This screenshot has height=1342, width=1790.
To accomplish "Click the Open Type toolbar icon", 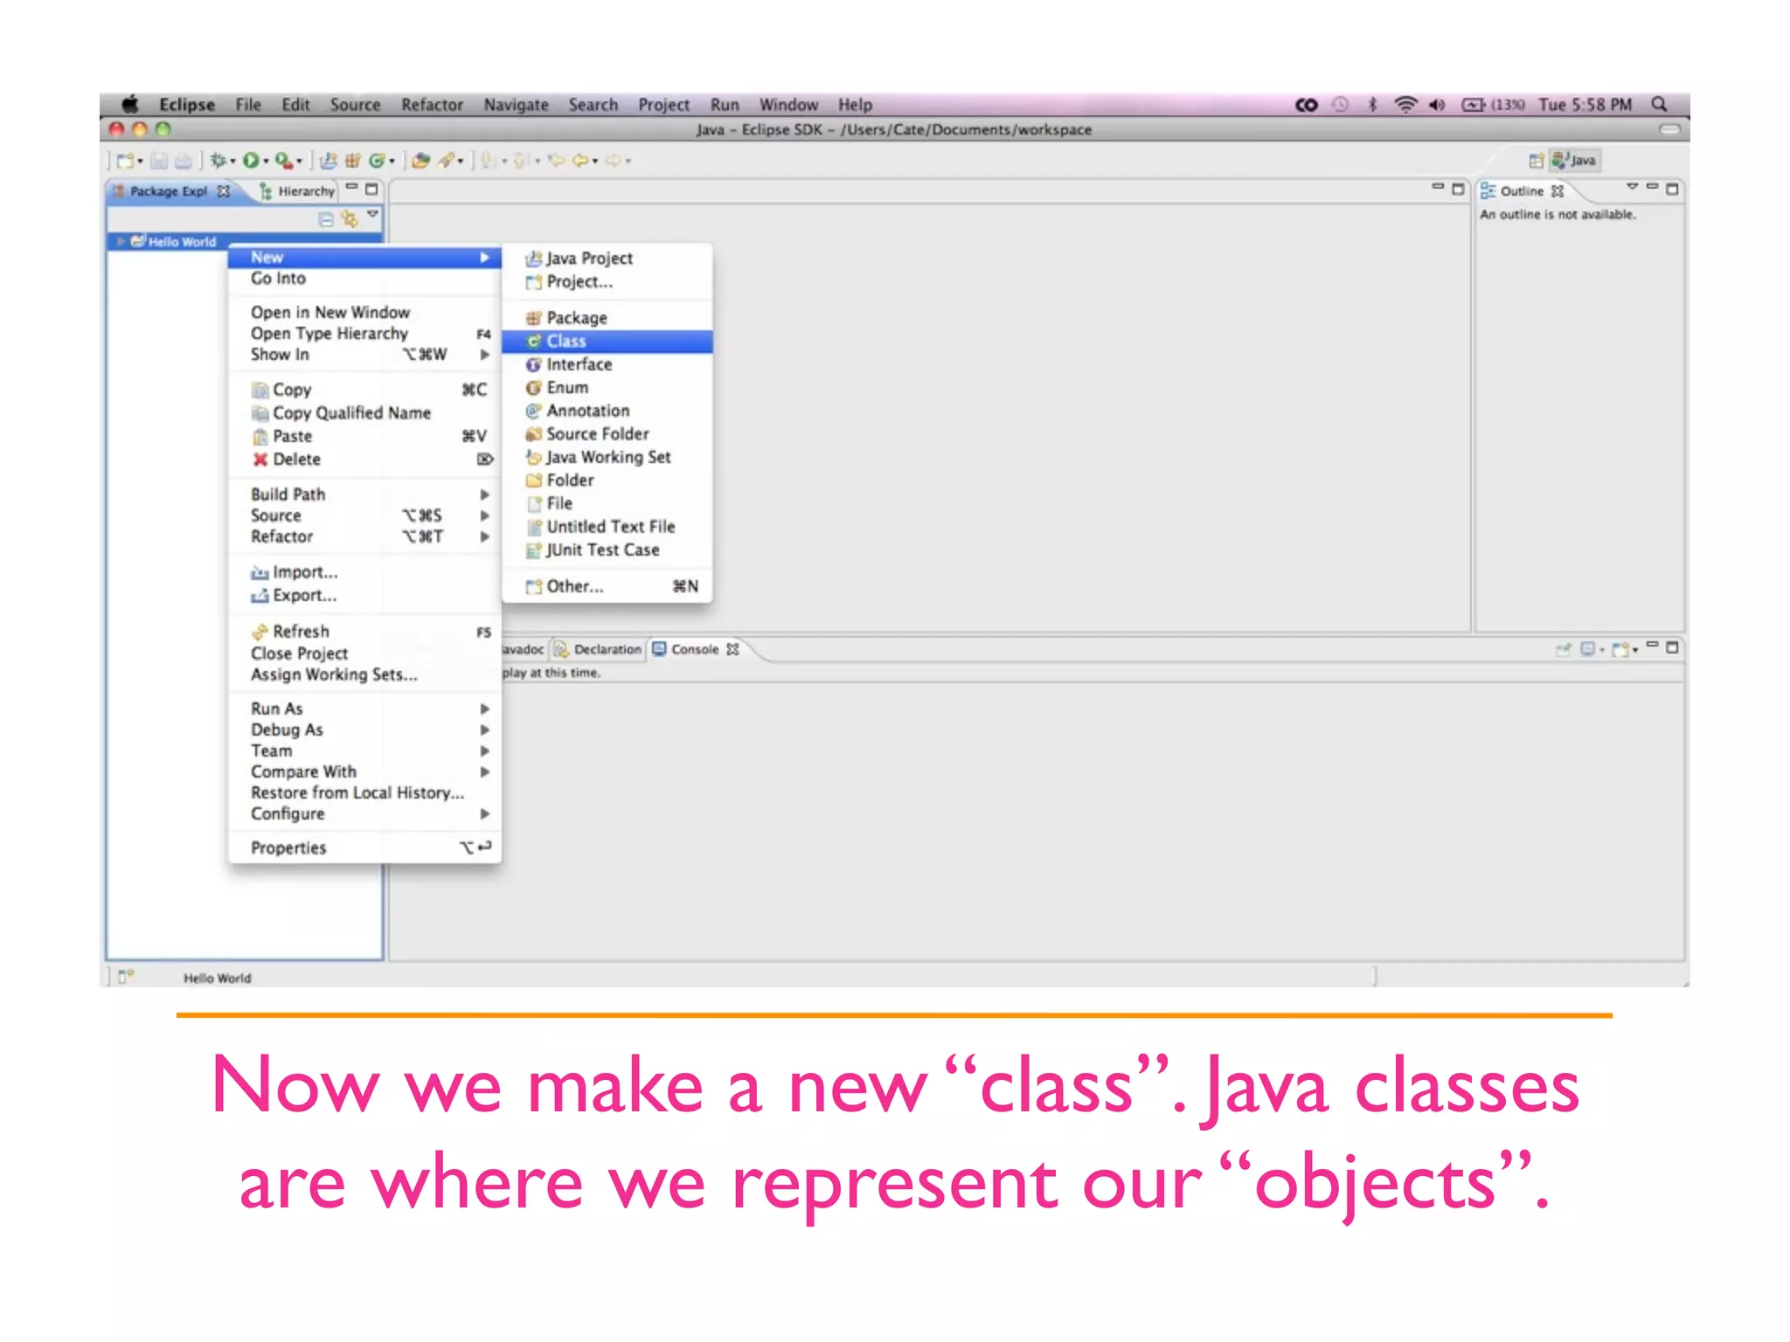I will tap(420, 161).
